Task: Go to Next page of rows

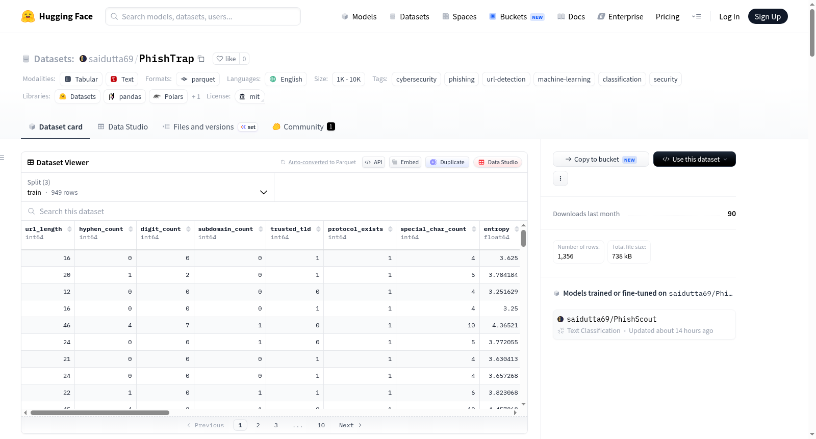Action: (350, 425)
